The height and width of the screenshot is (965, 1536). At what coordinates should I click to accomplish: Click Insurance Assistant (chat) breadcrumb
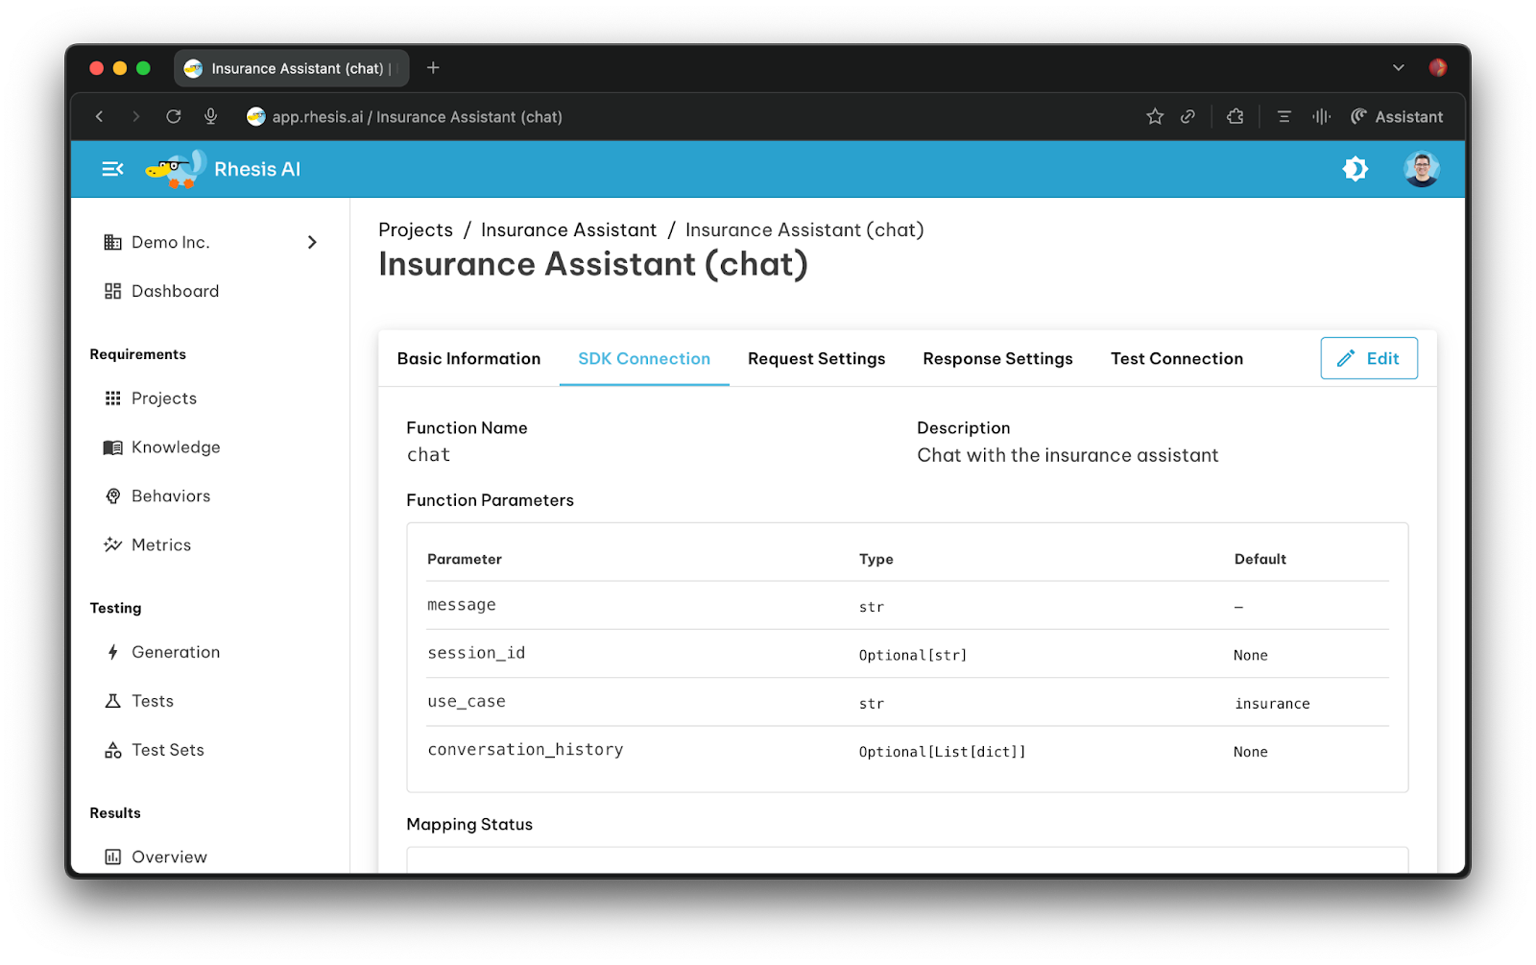pyautogui.click(x=804, y=229)
